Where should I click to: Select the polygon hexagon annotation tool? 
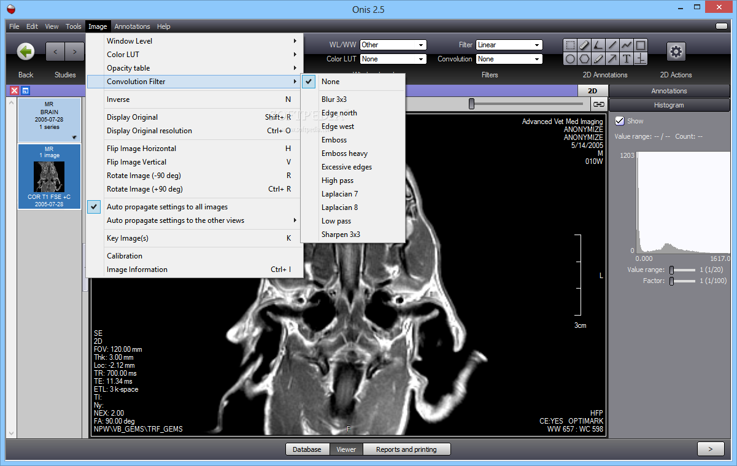[584, 59]
